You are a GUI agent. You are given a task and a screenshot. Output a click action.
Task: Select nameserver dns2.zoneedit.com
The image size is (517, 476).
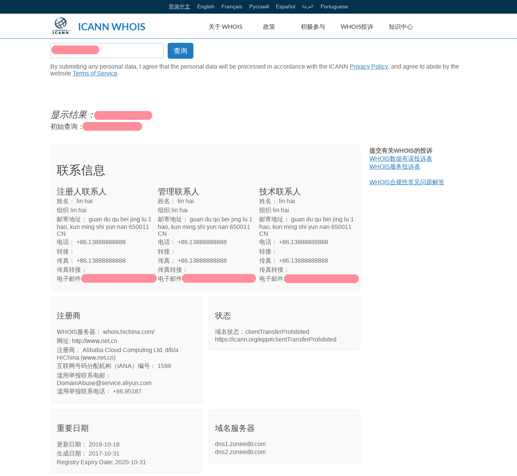(x=240, y=452)
